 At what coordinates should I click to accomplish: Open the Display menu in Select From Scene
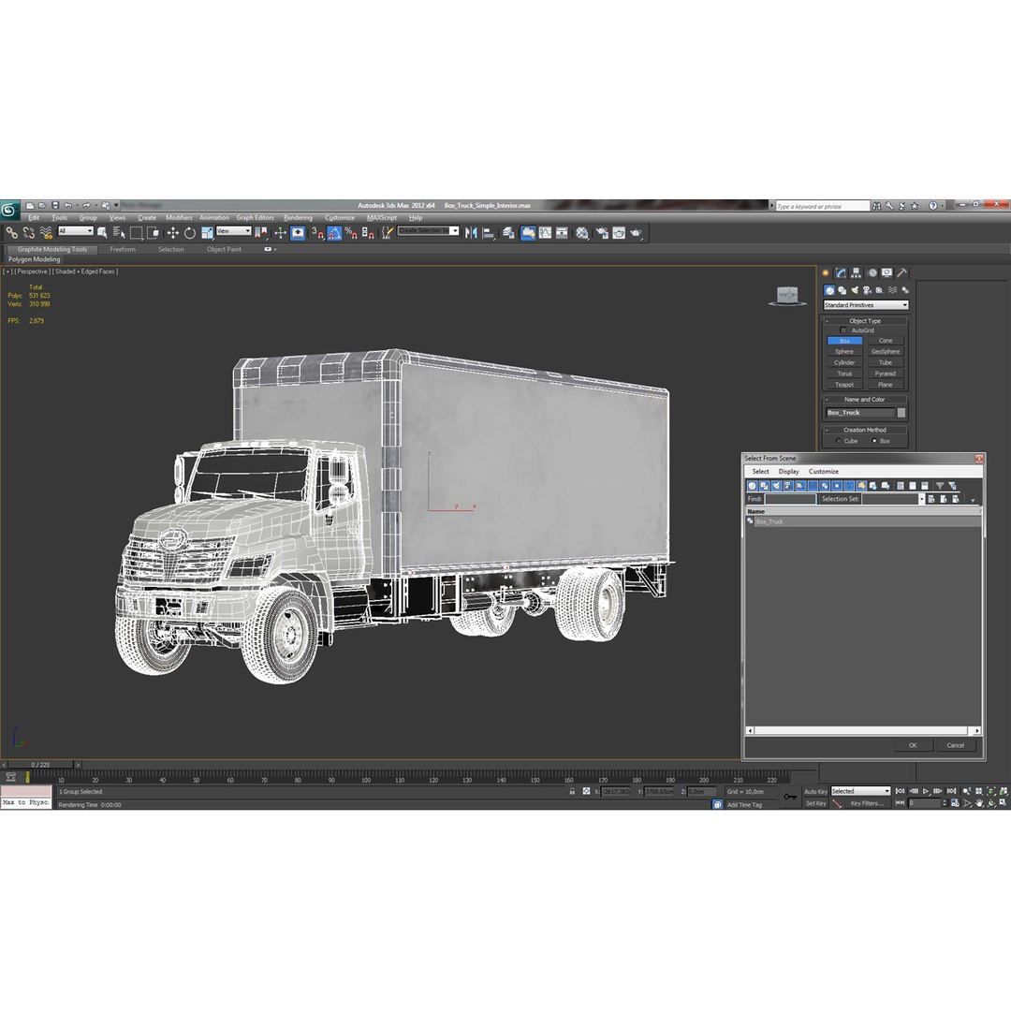coord(788,471)
